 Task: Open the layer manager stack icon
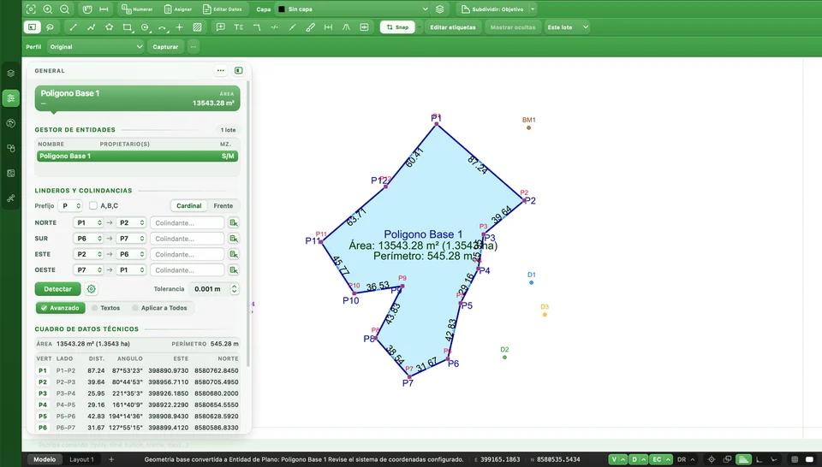(x=440, y=9)
